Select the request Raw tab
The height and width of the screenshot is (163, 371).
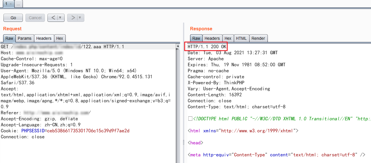(9, 38)
